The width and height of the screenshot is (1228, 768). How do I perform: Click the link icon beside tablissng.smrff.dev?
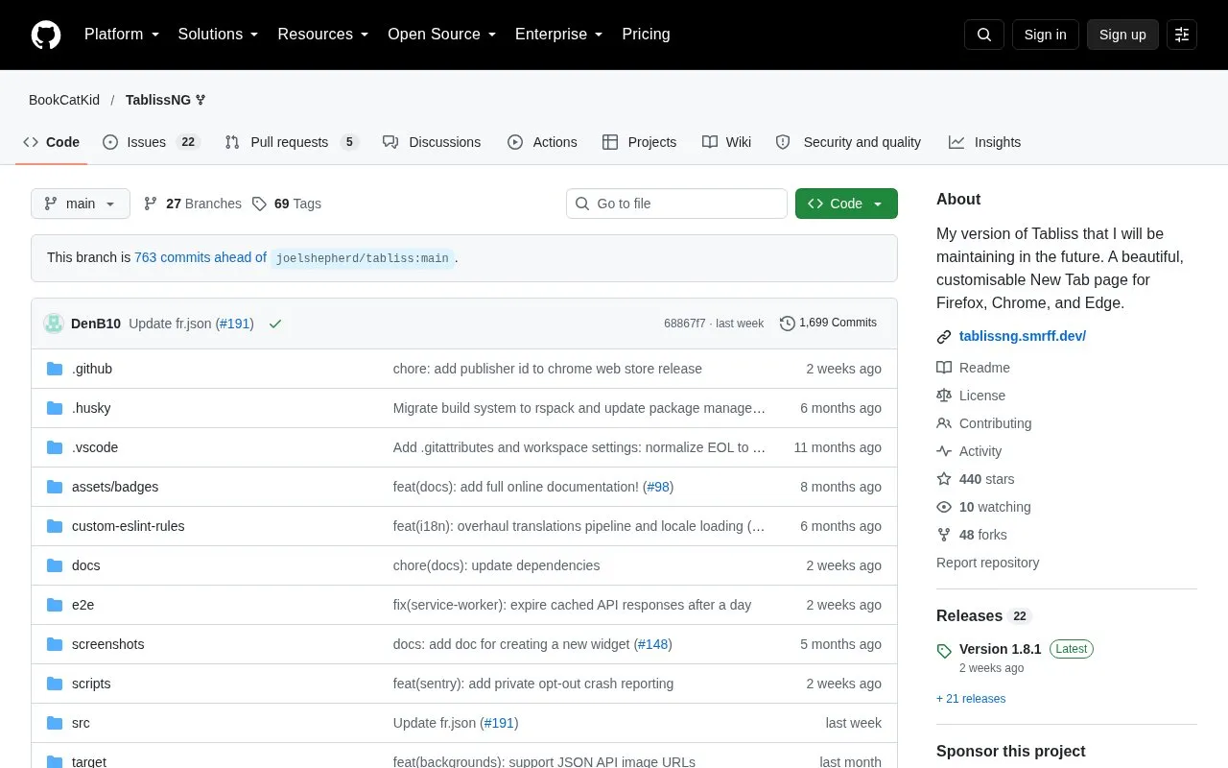[x=944, y=337]
